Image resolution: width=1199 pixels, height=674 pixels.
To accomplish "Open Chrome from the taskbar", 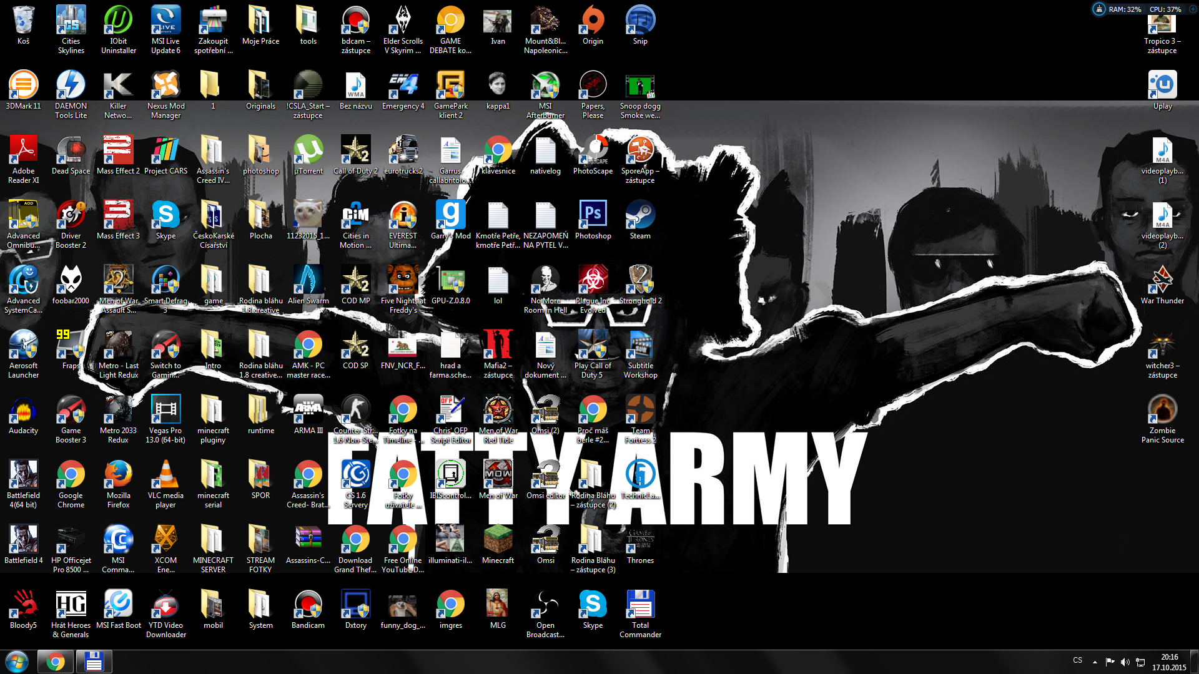I will point(55,661).
